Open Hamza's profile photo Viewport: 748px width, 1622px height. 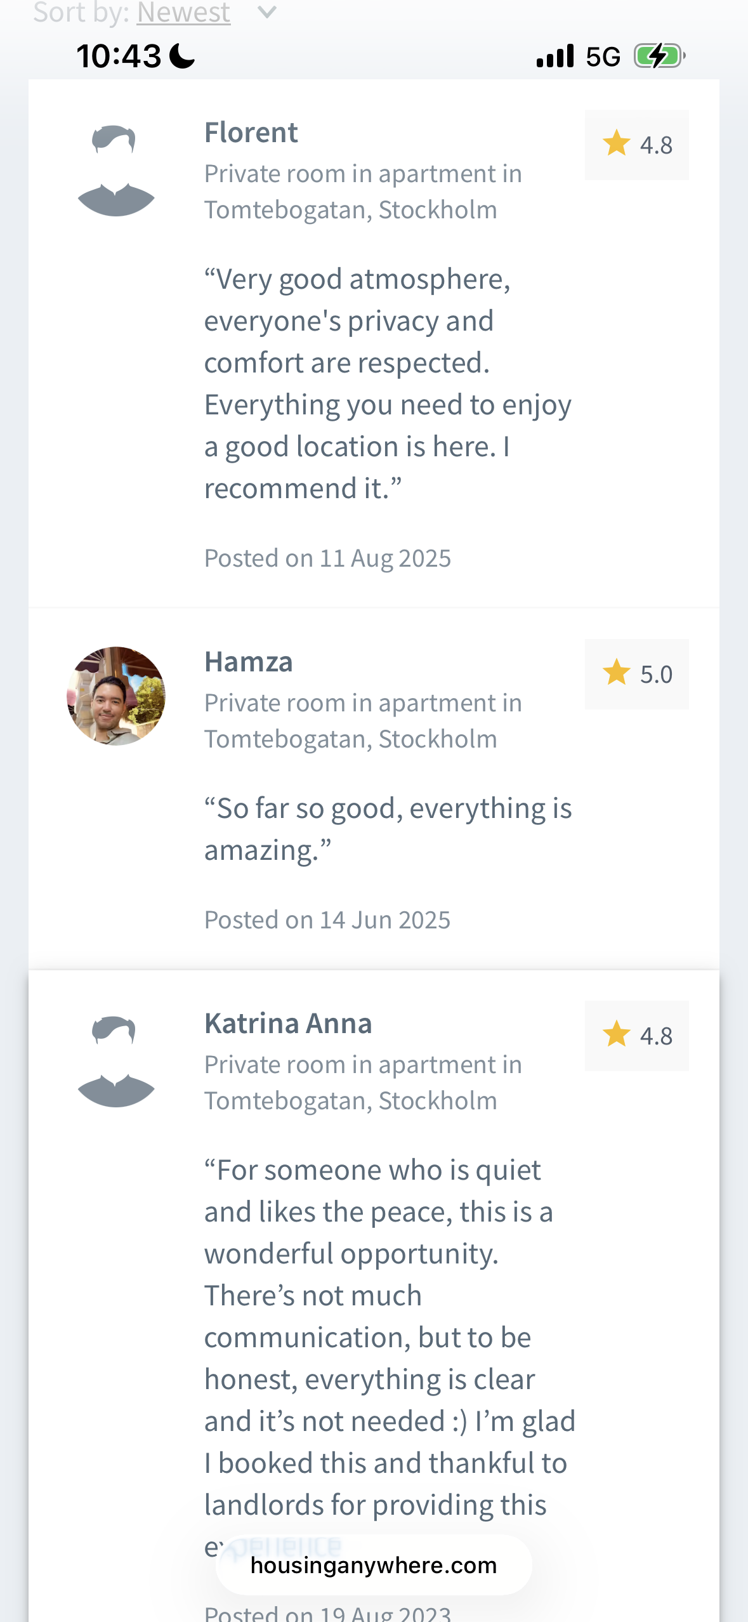(116, 696)
